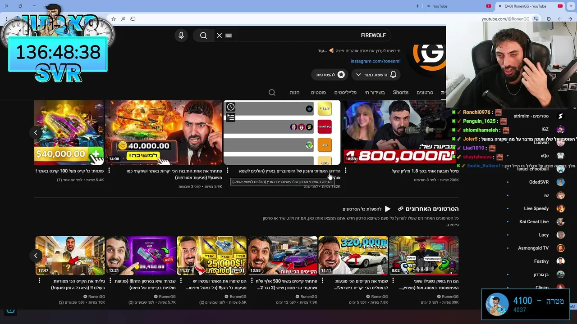Bookmark this page with the star icon
Screen dimensions: 577x324
(x=114, y=19)
